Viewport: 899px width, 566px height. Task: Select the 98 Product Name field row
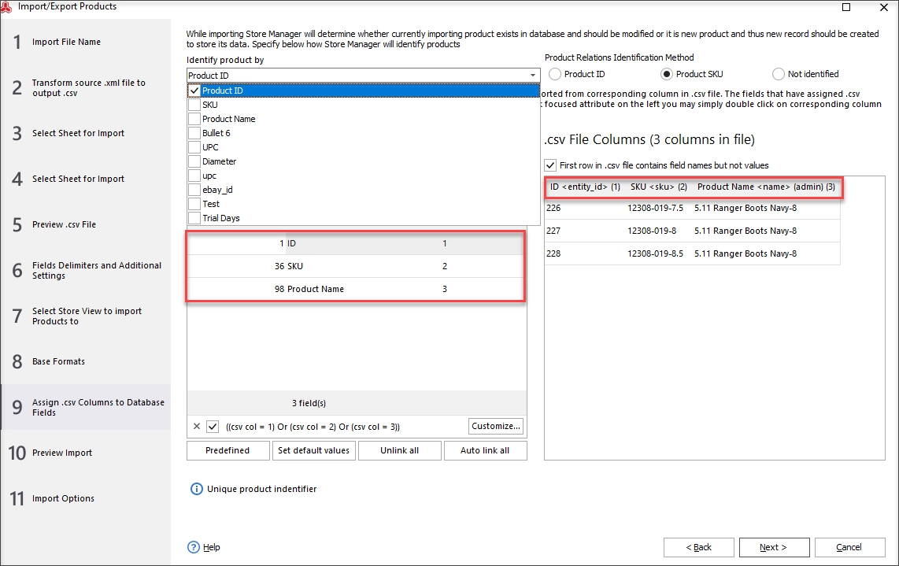coord(356,289)
